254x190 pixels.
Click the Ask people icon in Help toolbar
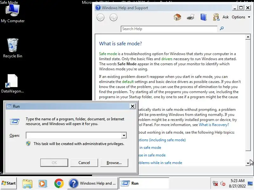pyautogui.click(x=216, y=17)
